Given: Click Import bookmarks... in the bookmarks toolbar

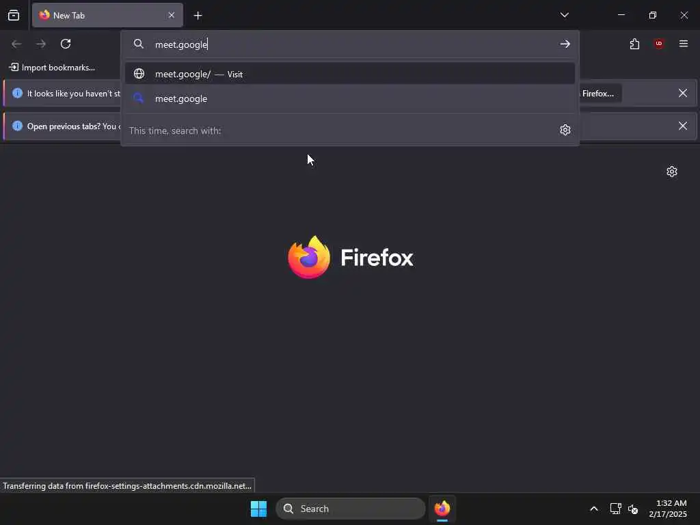Looking at the screenshot, I should (x=52, y=68).
